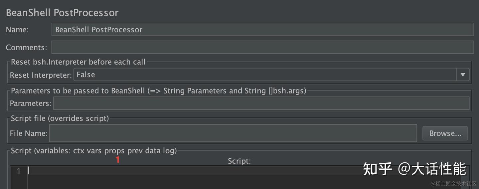This screenshot has width=479, height=189.
Task: Click the 'File Name:' label
Action: tap(29, 133)
